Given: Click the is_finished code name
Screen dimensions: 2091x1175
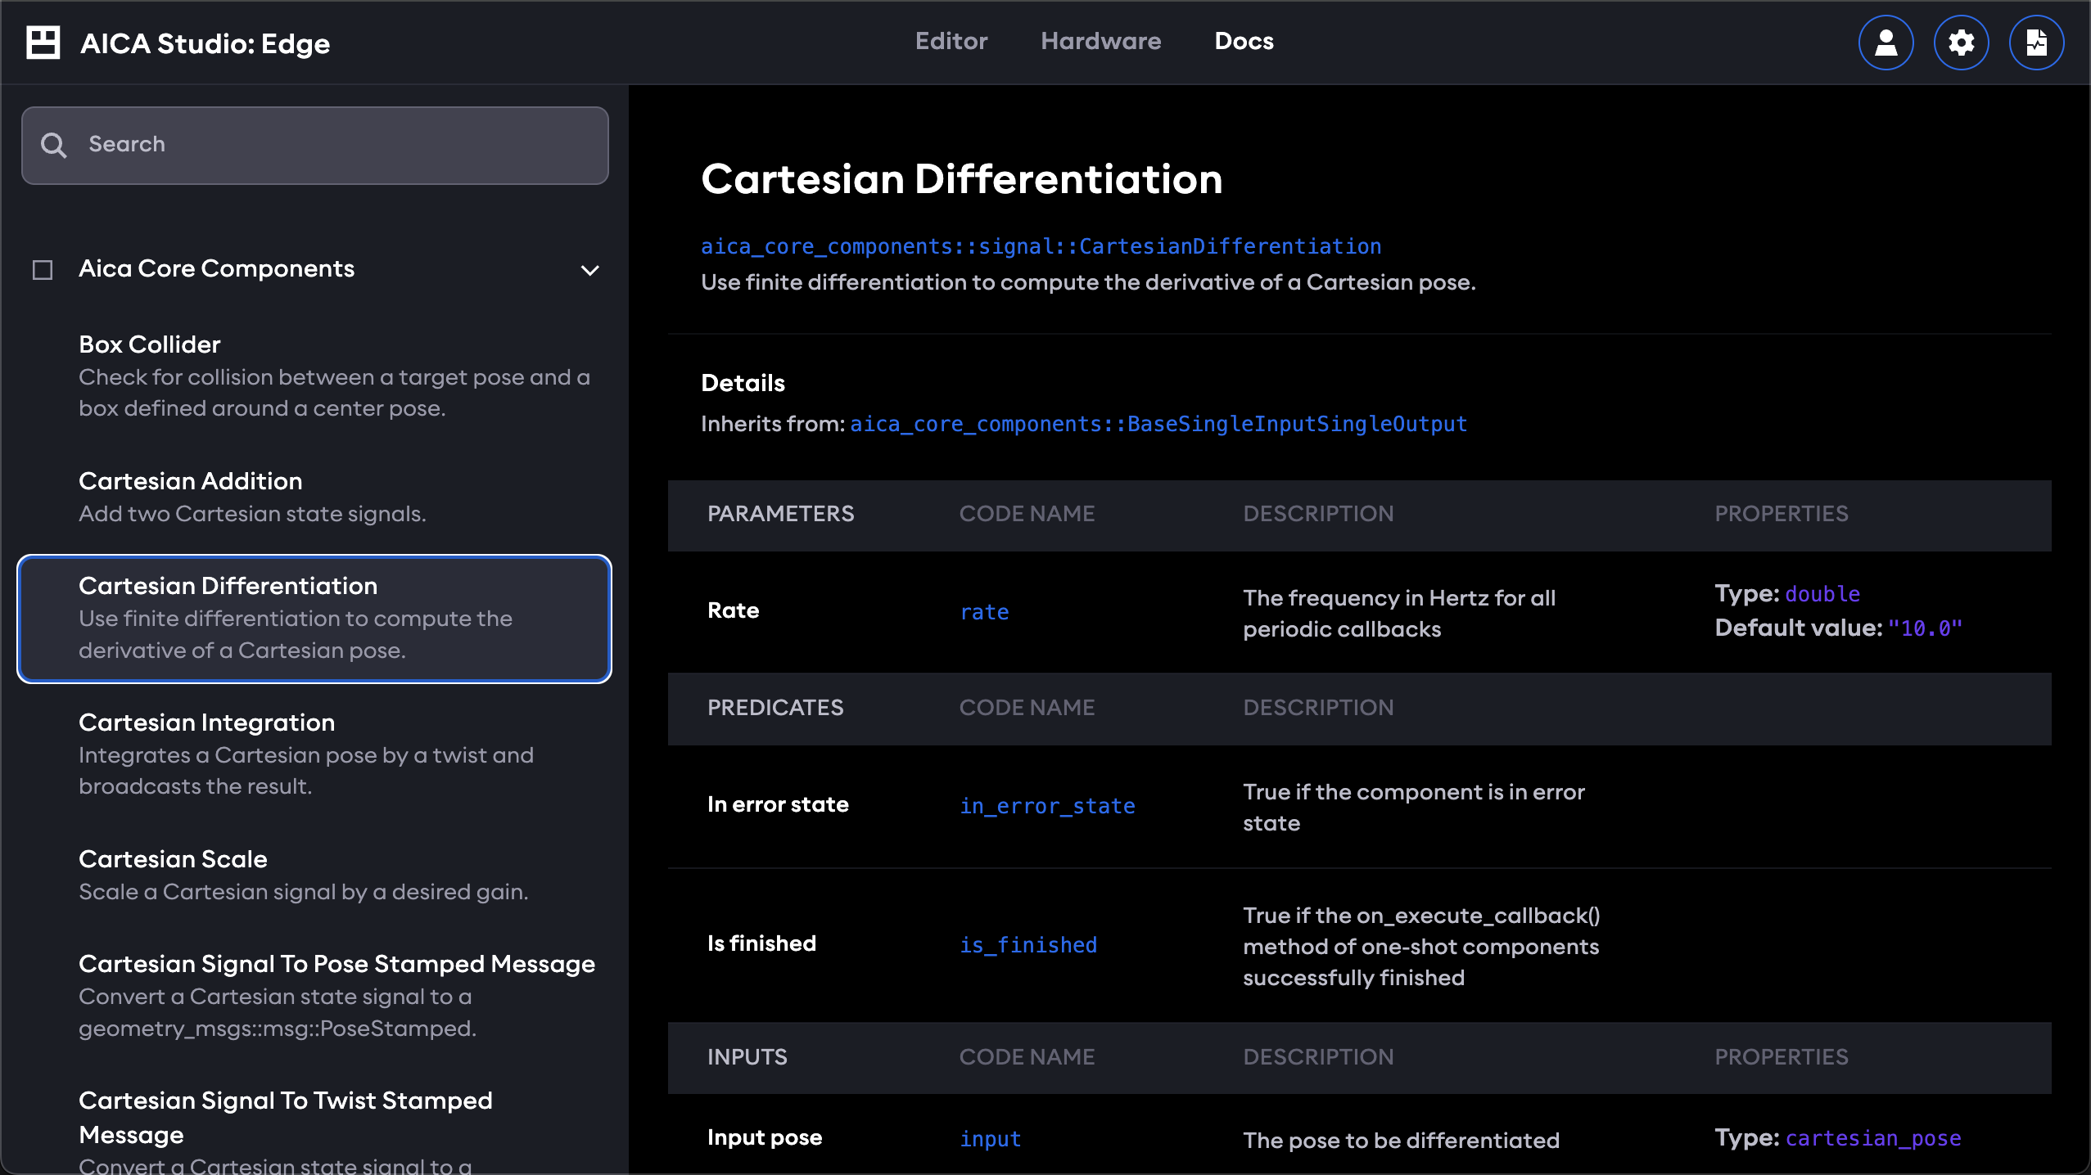Looking at the screenshot, I should [1028, 945].
